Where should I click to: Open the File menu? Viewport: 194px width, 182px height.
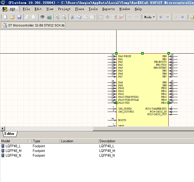[x=26, y=9]
